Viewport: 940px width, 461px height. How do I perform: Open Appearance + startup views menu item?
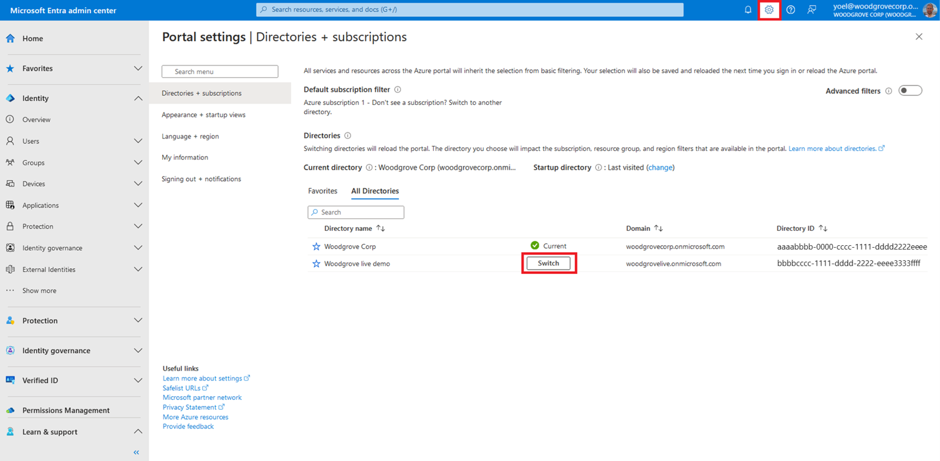pyautogui.click(x=203, y=115)
